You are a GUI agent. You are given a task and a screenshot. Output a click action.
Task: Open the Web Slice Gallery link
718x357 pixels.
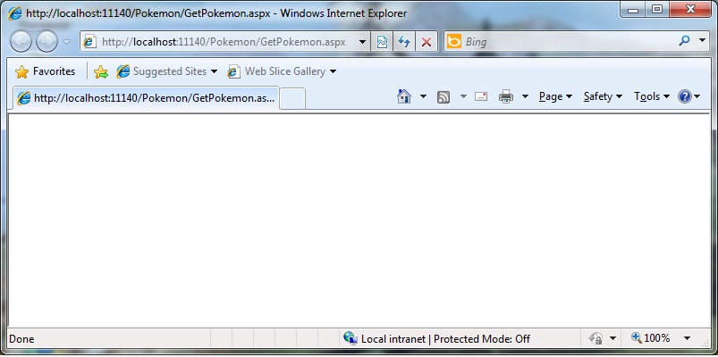282,71
